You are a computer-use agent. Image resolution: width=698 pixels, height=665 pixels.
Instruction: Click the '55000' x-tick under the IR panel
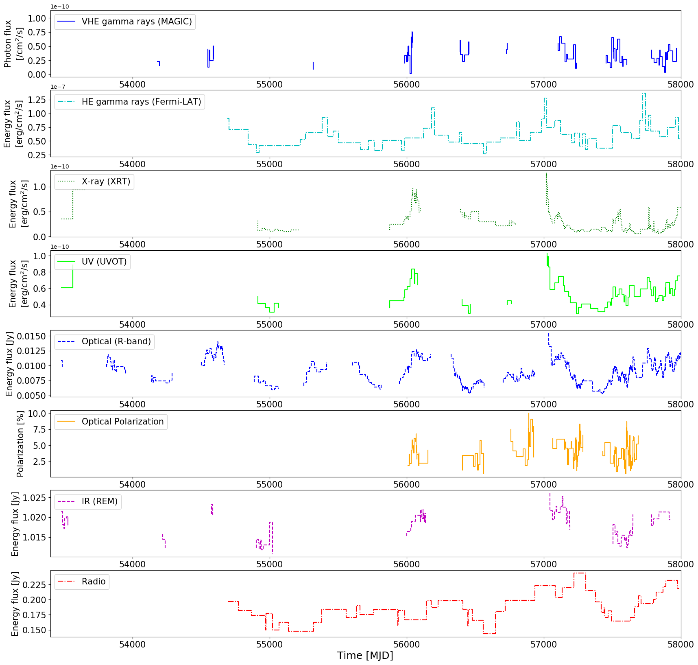click(x=270, y=564)
